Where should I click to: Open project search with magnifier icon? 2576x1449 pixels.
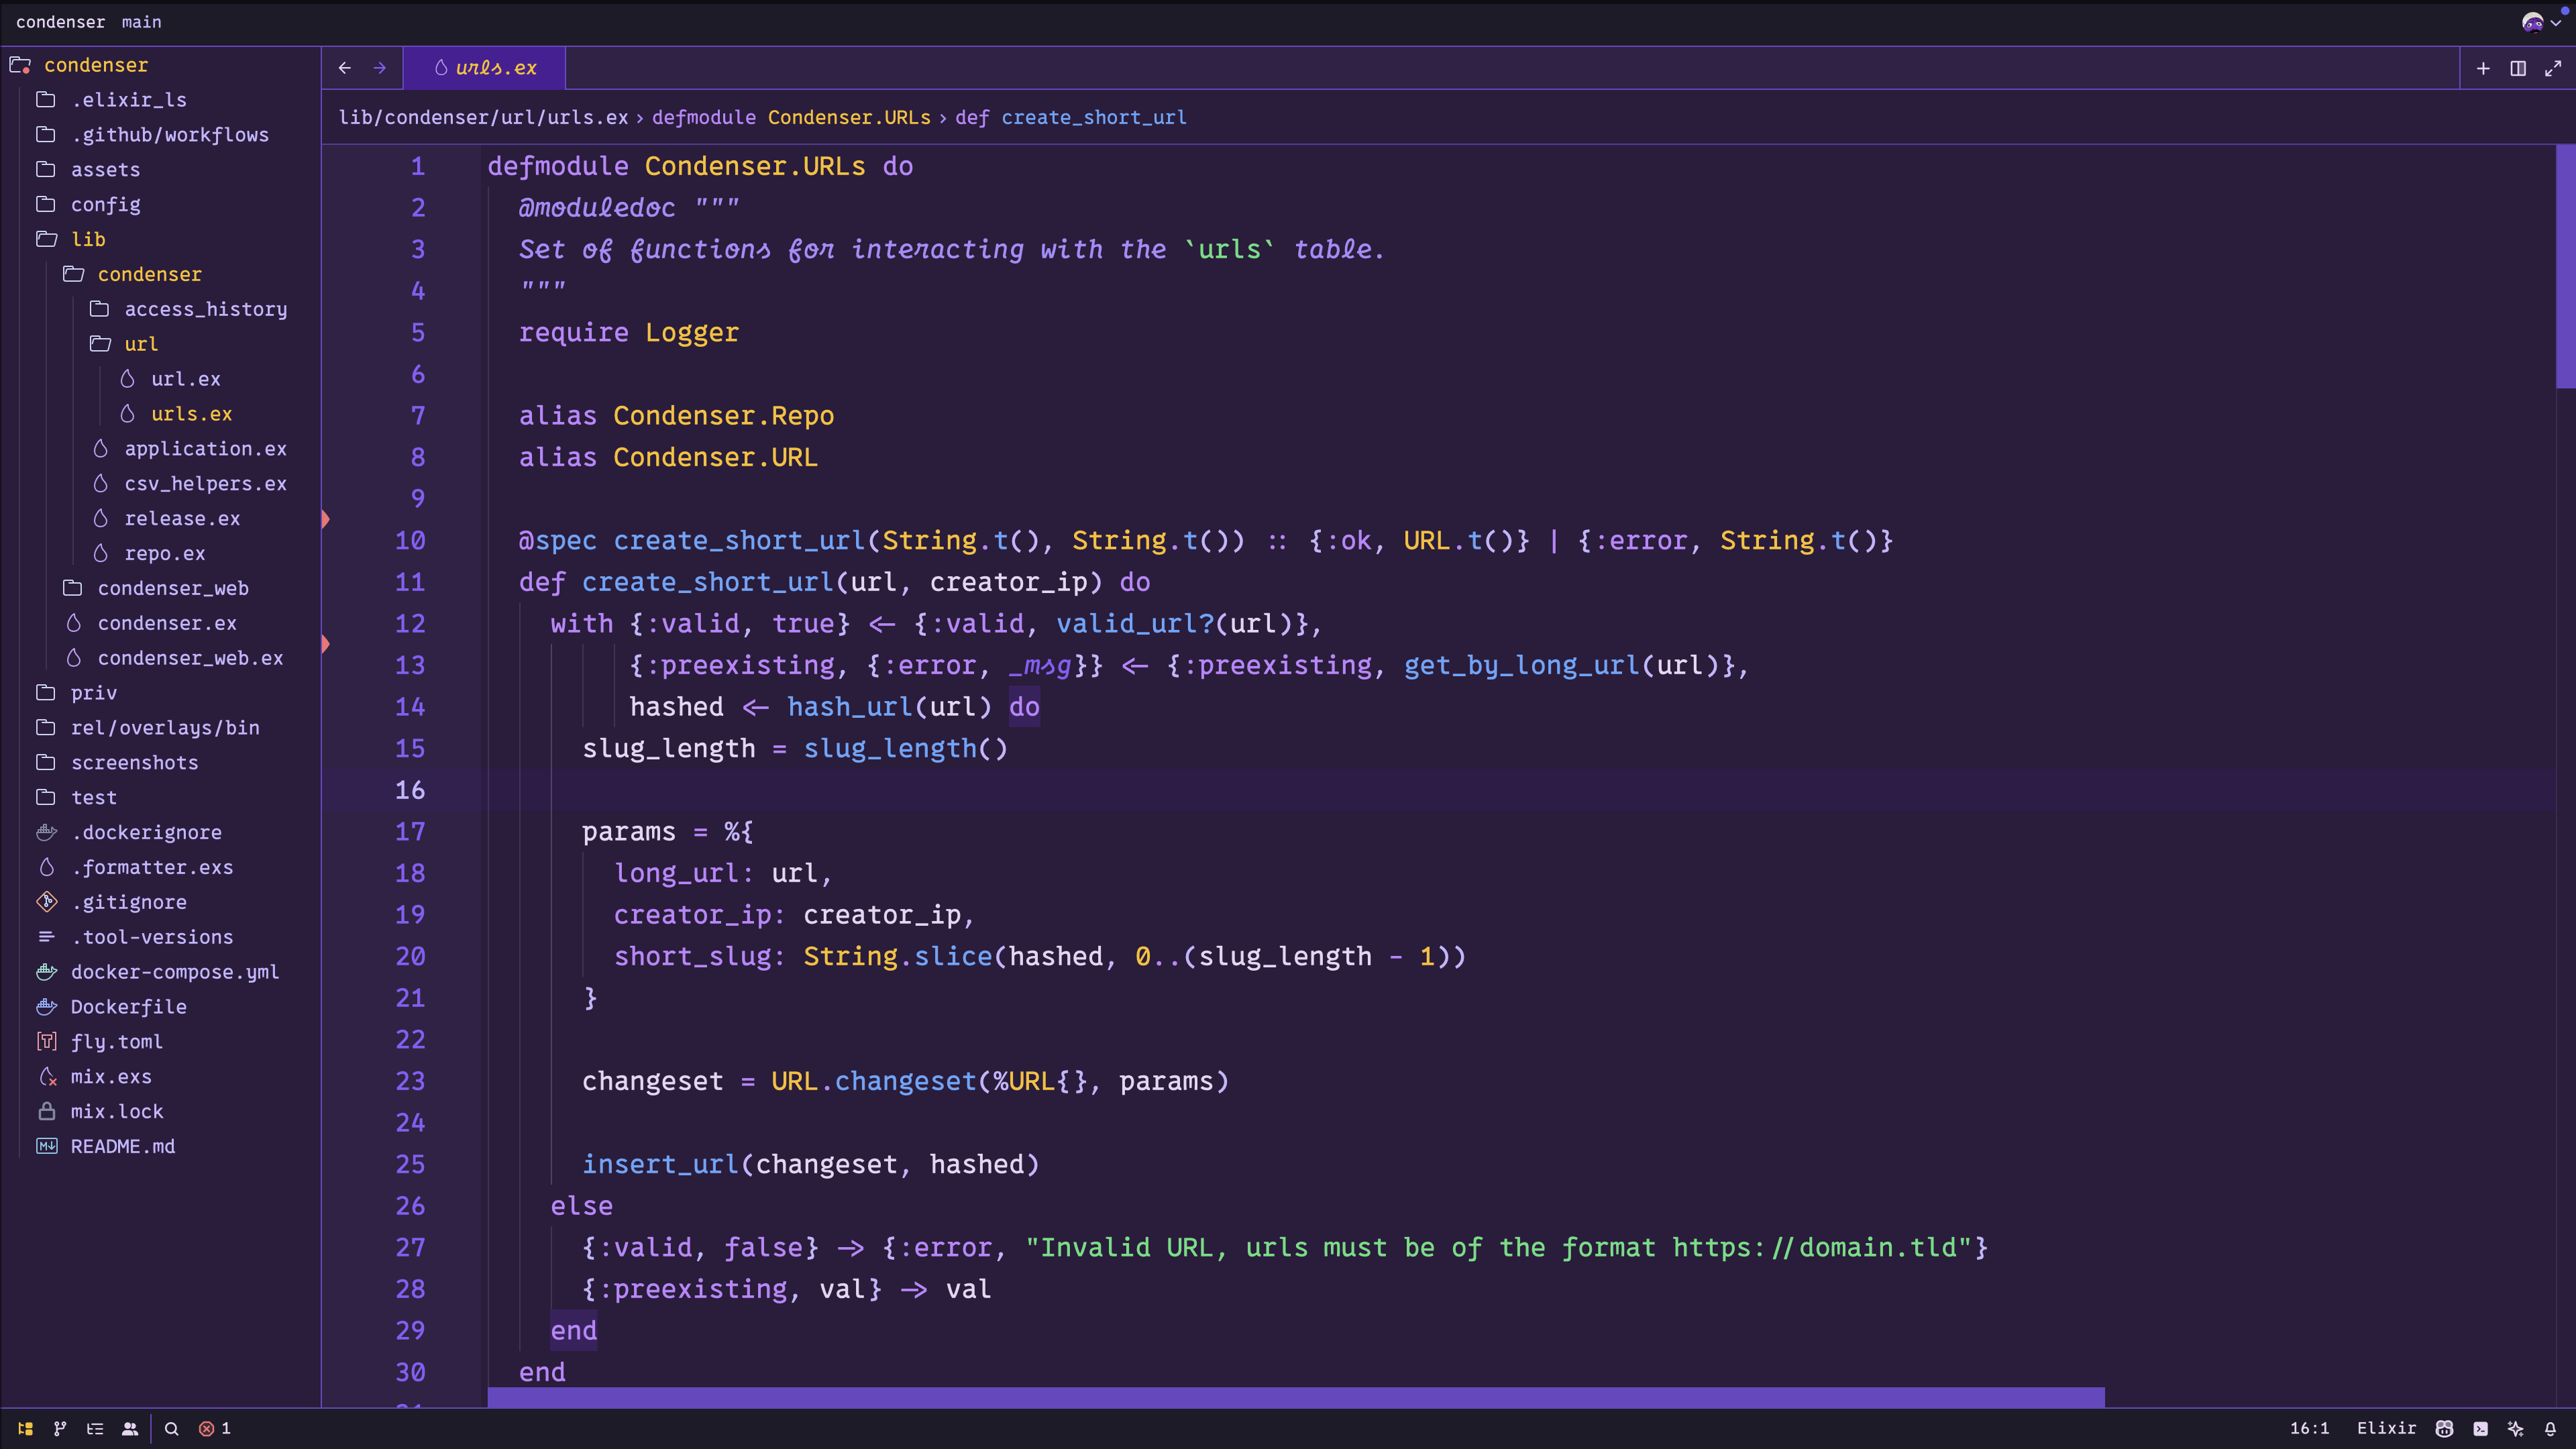pos(171,1429)
